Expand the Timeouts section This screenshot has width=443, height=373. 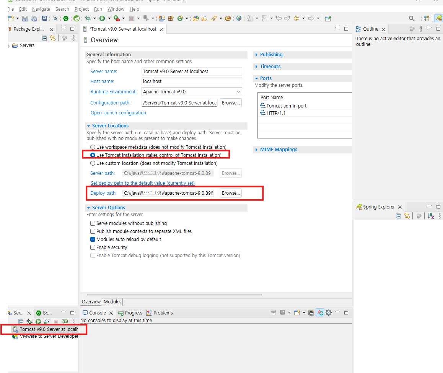point(256,67)
